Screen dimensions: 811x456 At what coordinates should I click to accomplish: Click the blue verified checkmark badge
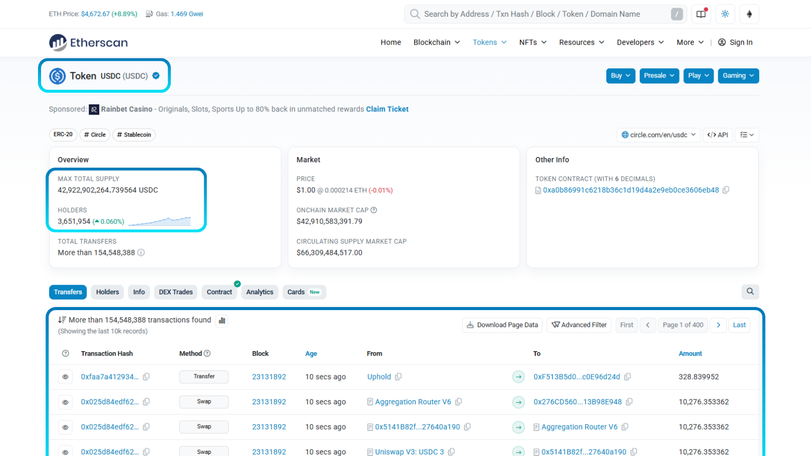156,75
